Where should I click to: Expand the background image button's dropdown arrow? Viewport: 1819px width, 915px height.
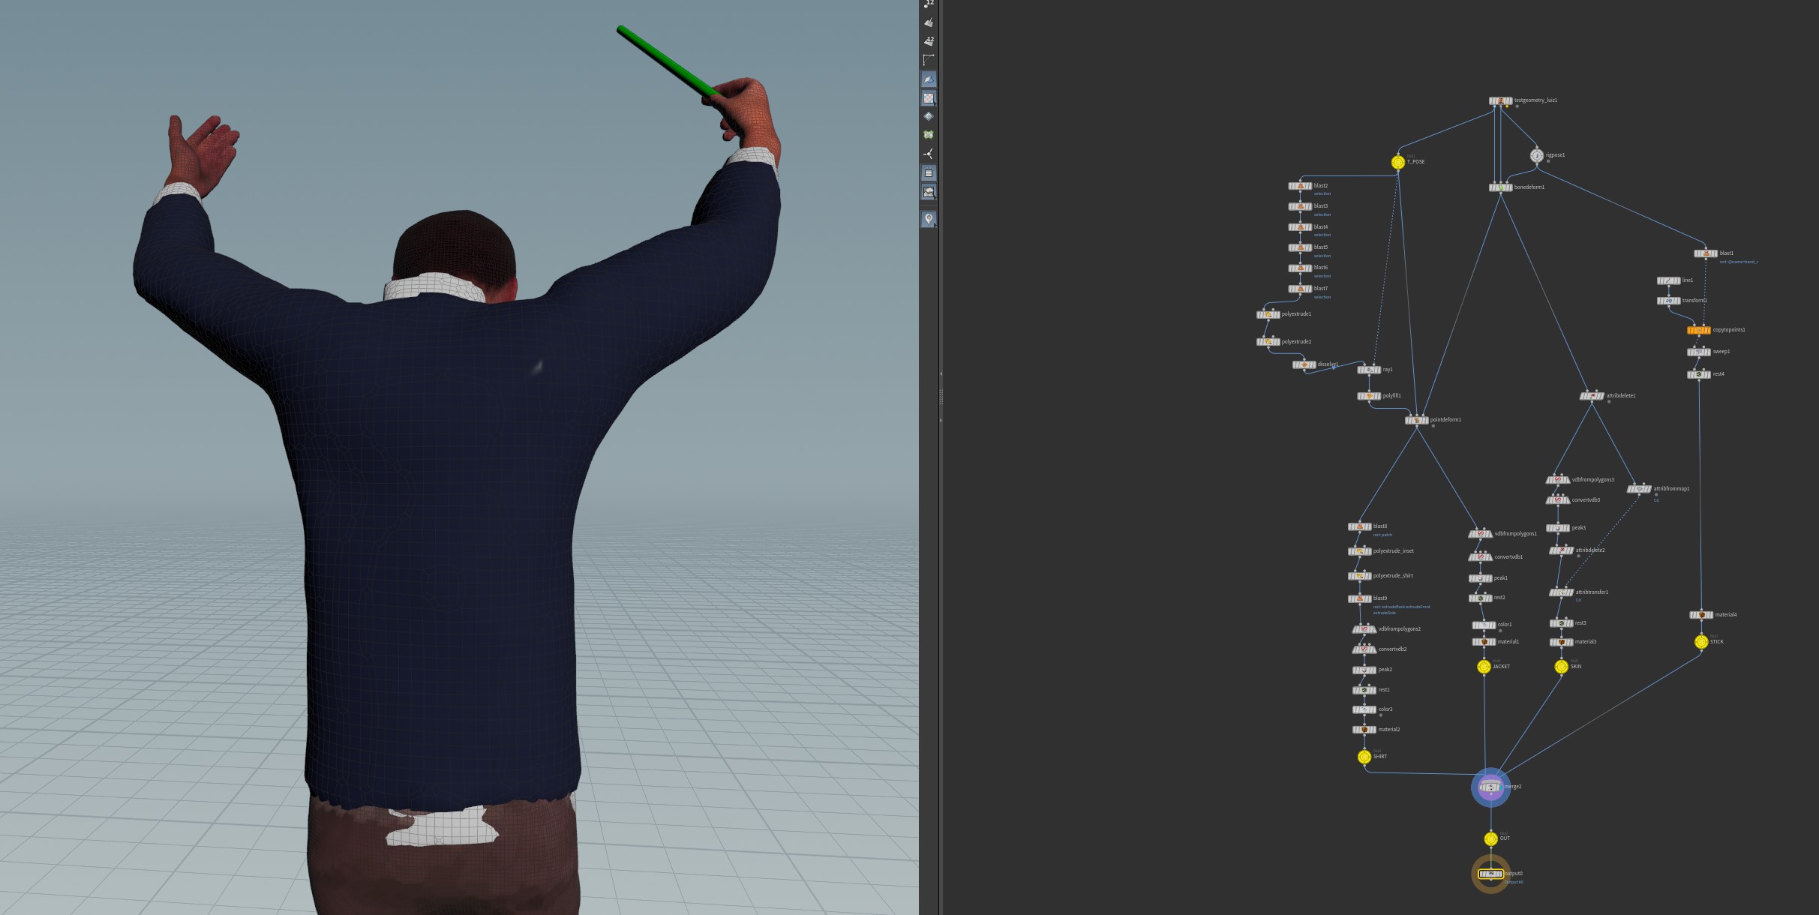tap(935, 198)
